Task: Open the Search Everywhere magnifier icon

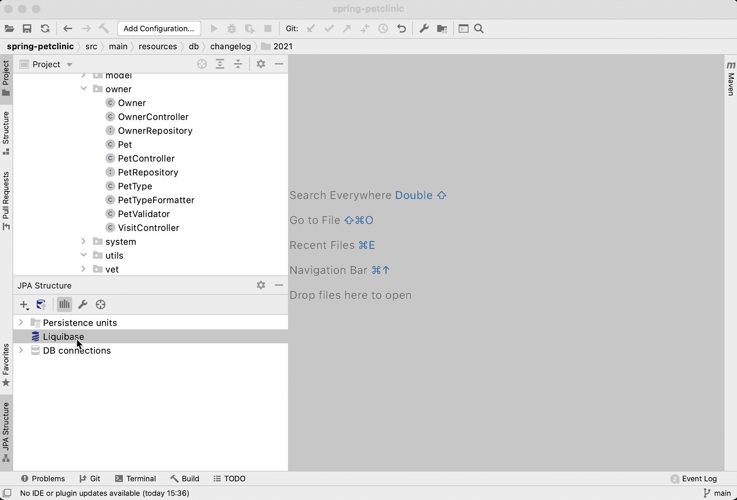Action: [x=479, y=29]
